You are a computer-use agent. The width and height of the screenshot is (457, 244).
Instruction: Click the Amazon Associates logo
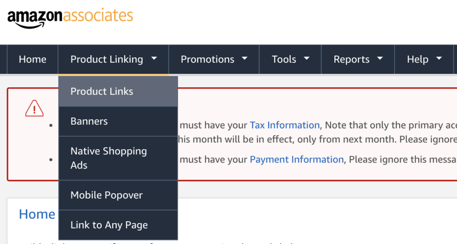[70, 18]
